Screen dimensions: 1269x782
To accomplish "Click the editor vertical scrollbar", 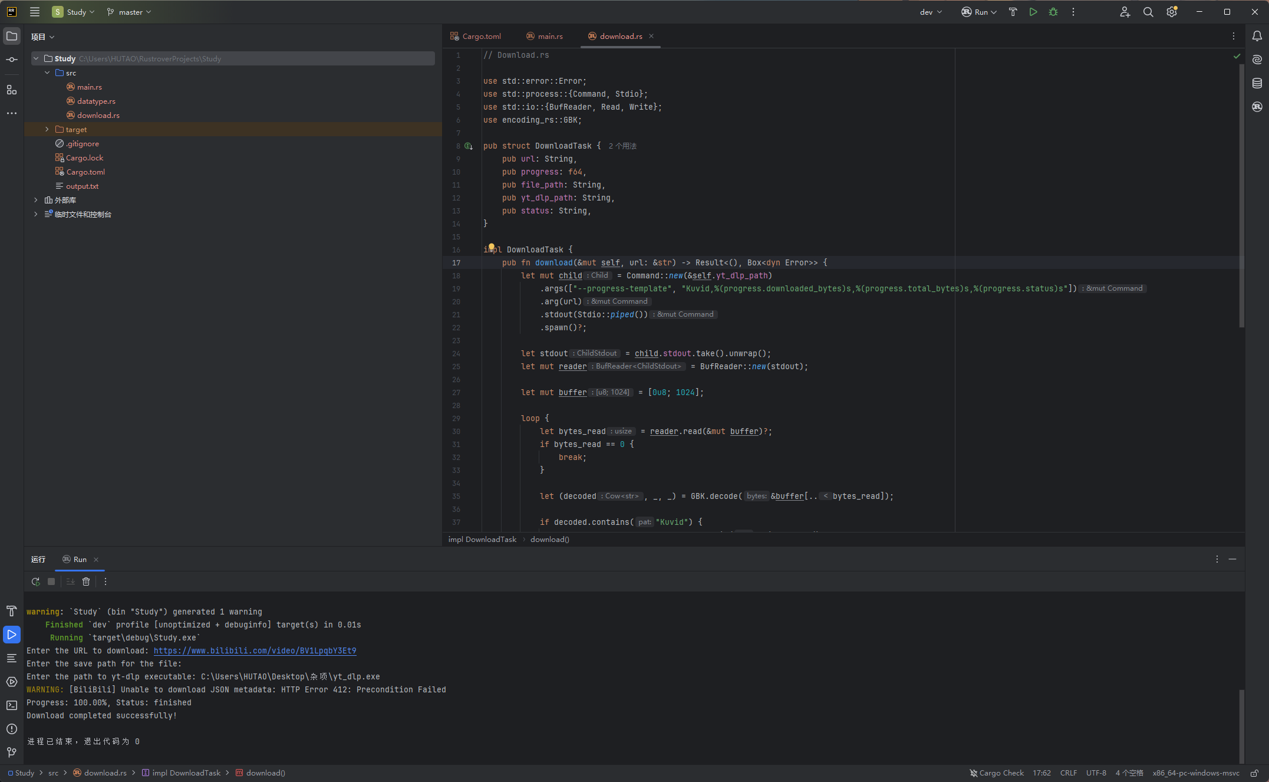I will pyautogui.click(x=1241, y=195).
